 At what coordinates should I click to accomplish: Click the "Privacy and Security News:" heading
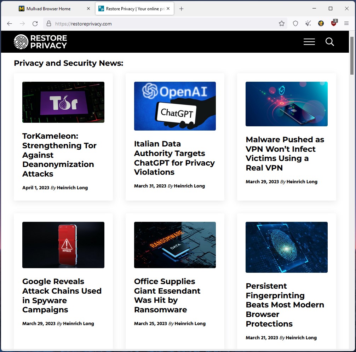[69, 63]
